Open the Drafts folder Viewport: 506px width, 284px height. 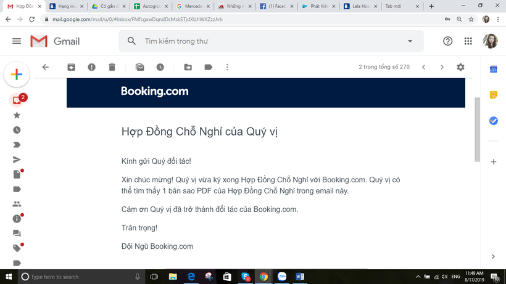point(18,174)
